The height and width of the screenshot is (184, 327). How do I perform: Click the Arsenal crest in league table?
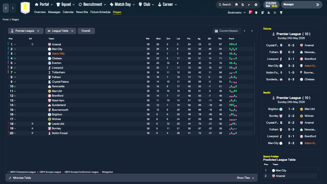coord(50,44)
